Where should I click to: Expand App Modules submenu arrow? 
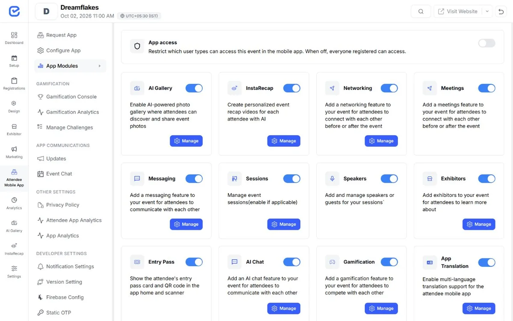[x=100, y=66]
